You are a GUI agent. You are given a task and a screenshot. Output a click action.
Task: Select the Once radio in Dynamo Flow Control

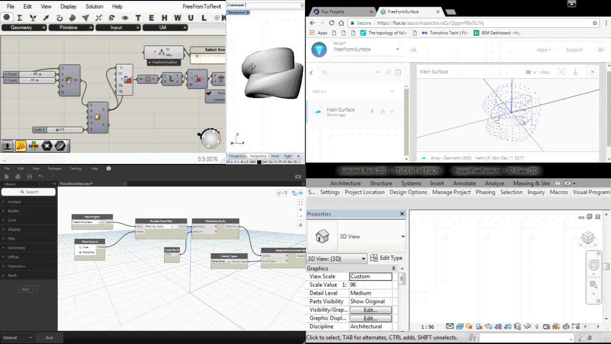[x=80, y=247]
